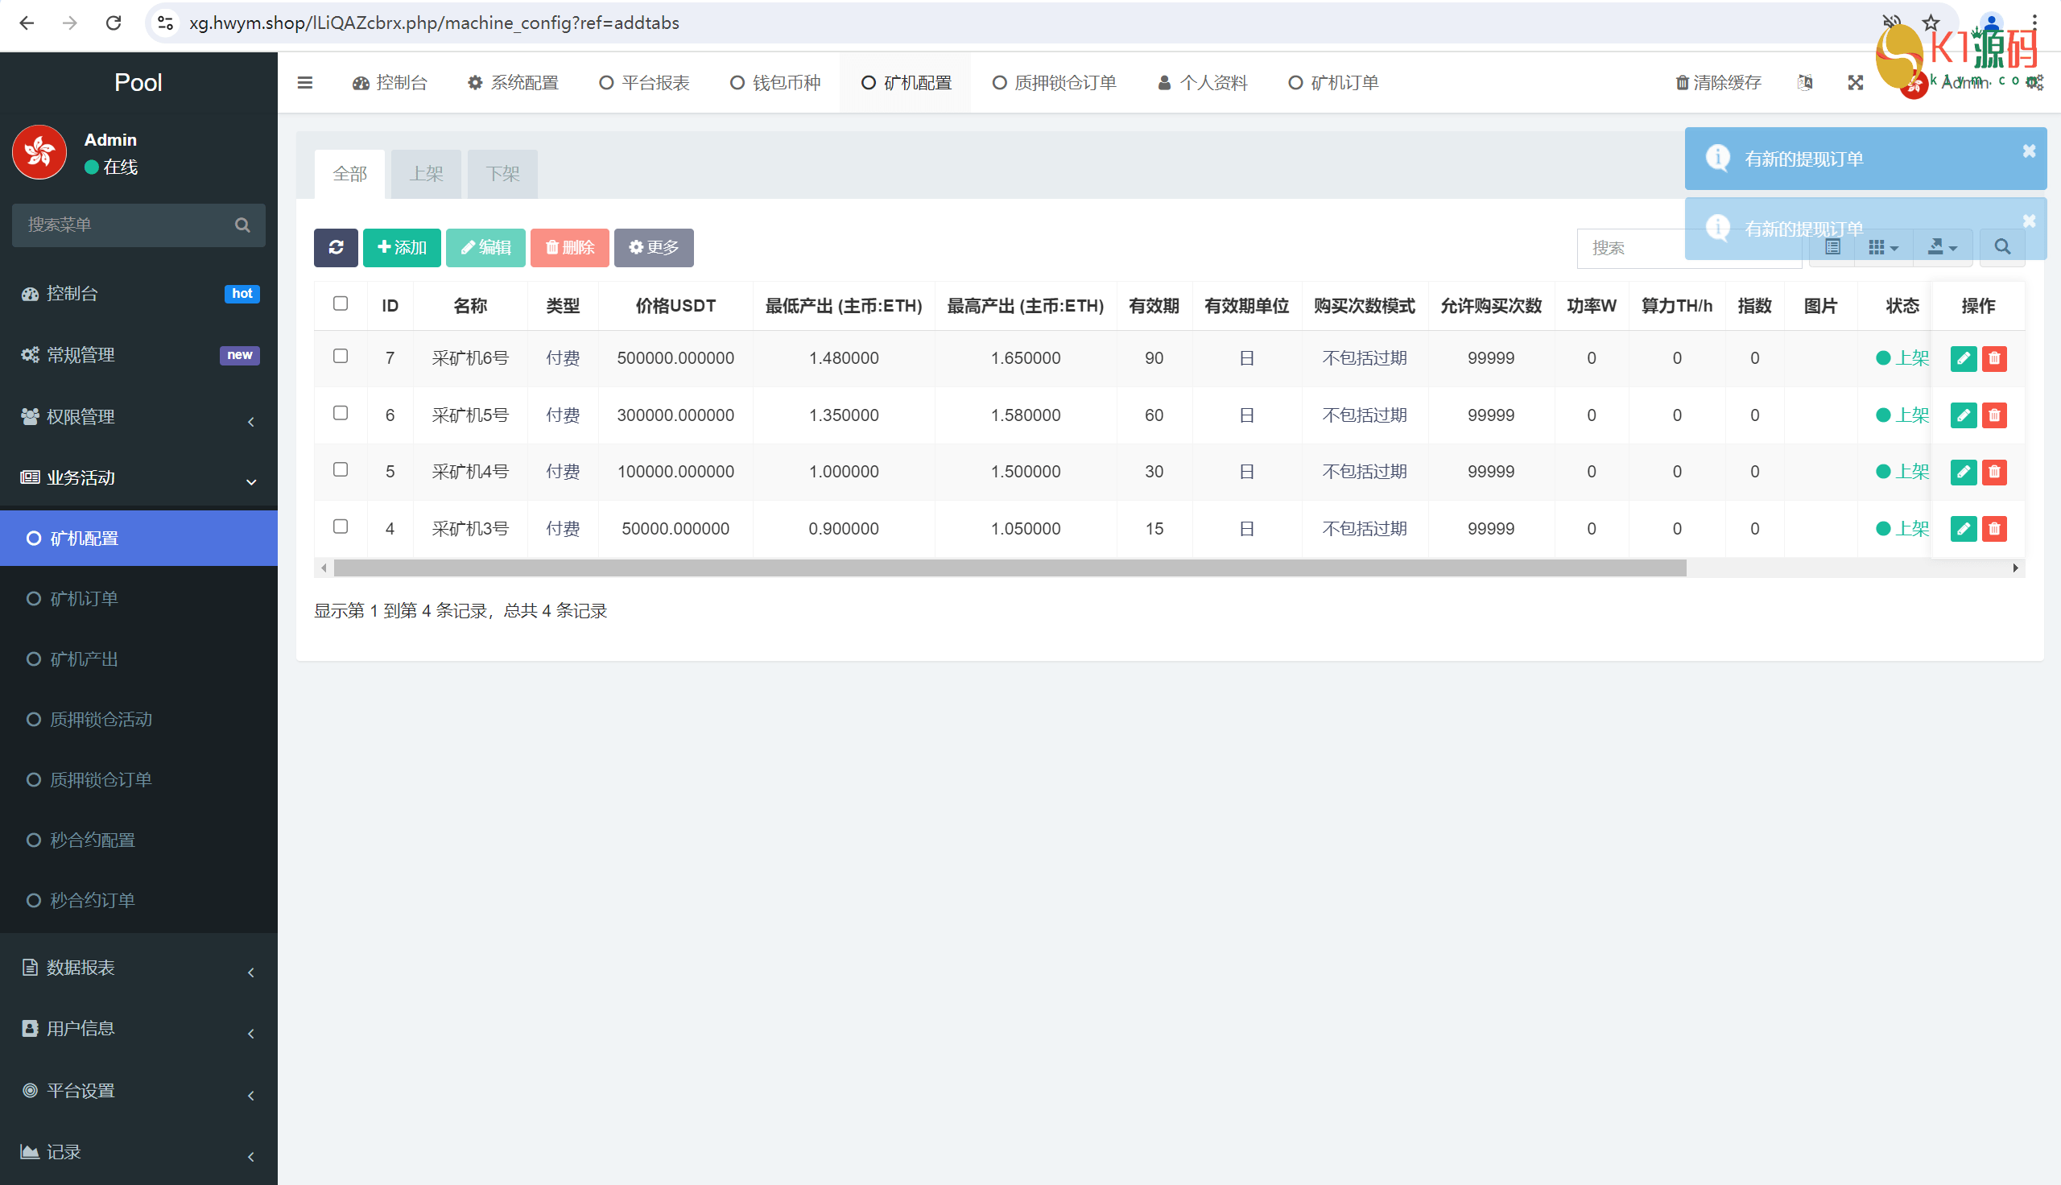The width and height of the screenshot is (2061, 1185).
Task: Open the column display dropdown
Action: [1882, 247]
